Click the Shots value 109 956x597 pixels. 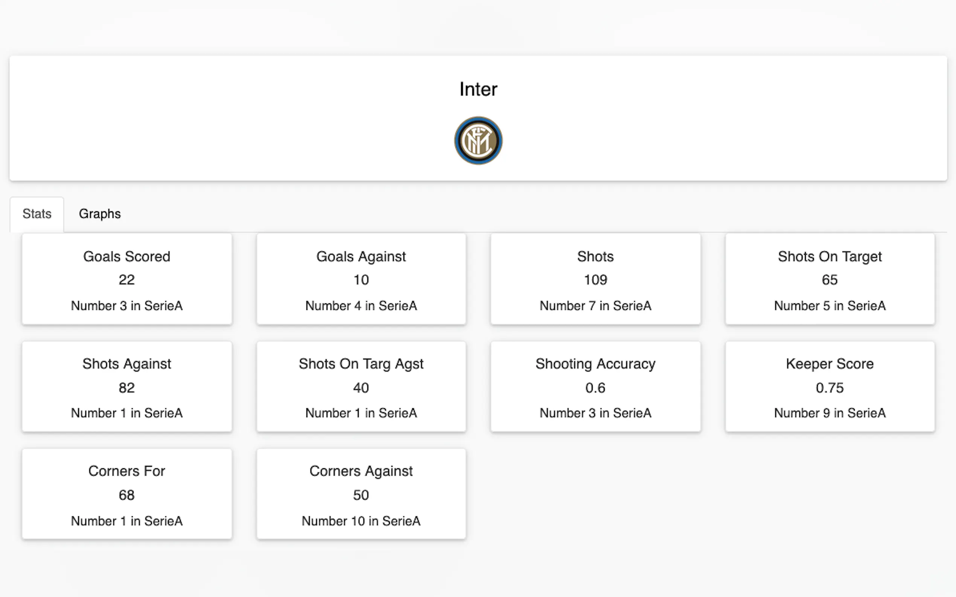[595, 280]
